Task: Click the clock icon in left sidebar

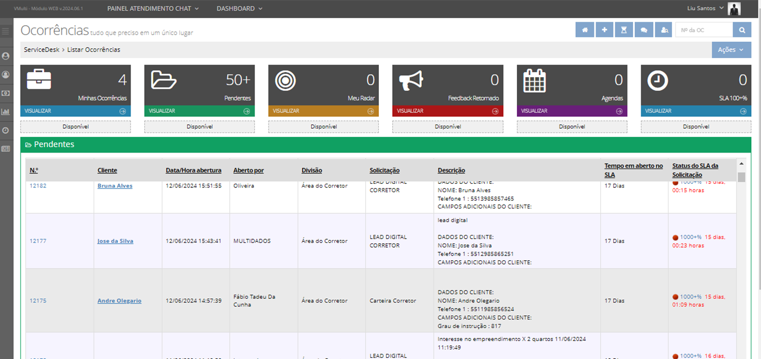Action: click(x=6, y=130)
